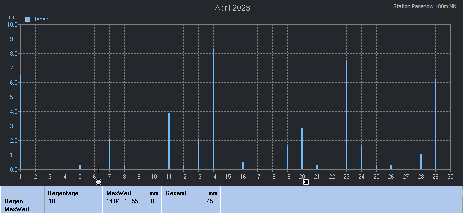Click 'Station Pasenow 100m NN' text

click(425, 6)
